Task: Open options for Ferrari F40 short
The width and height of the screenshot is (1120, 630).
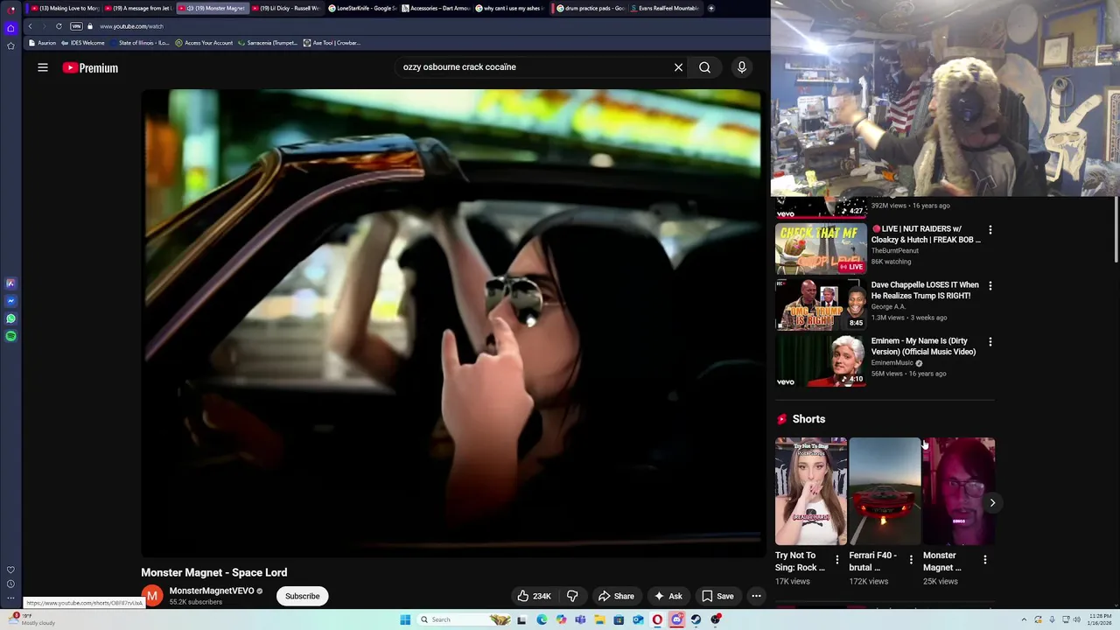Action: pyautogui.click(x=911, y=560)
